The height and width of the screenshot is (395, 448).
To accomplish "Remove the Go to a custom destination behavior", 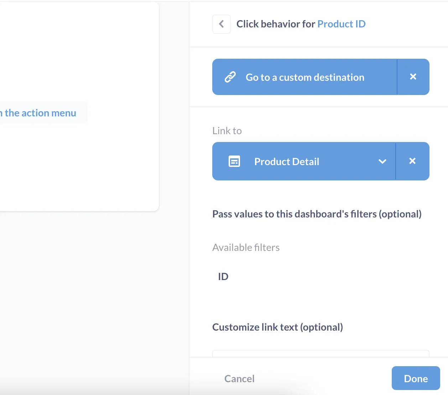I will [x=413, y=76].
